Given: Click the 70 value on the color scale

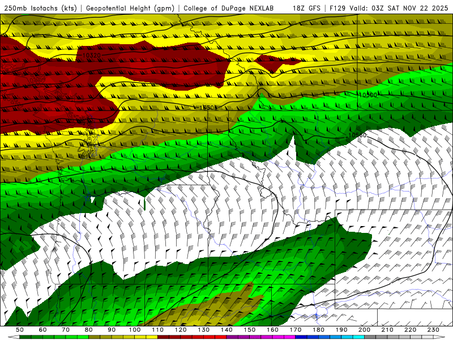Looking at the screenshot, I should coord(66,330).
